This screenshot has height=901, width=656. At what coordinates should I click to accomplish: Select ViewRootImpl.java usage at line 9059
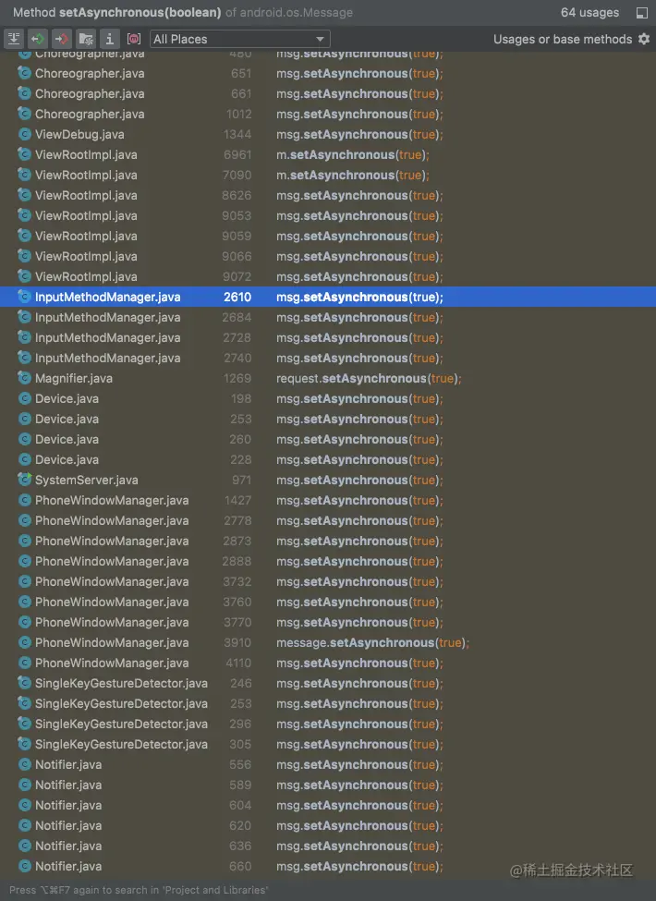(x=328, y=237)
